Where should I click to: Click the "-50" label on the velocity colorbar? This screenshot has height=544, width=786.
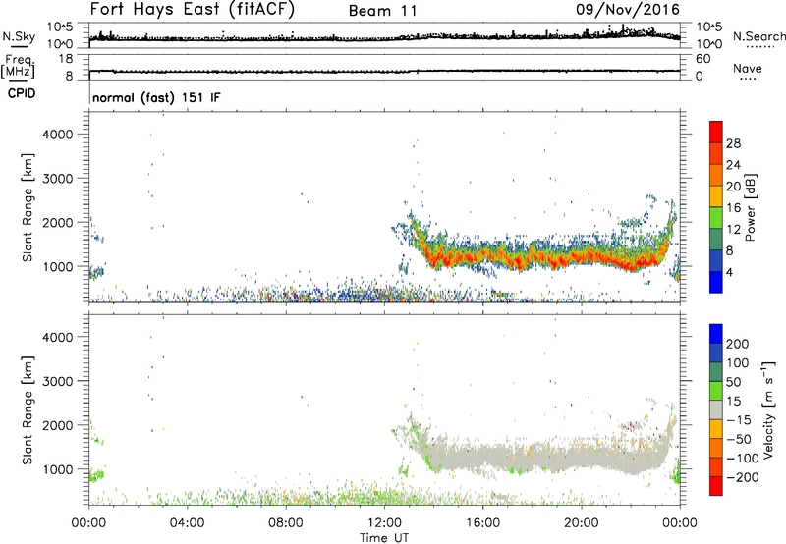(x=739, y=439)
